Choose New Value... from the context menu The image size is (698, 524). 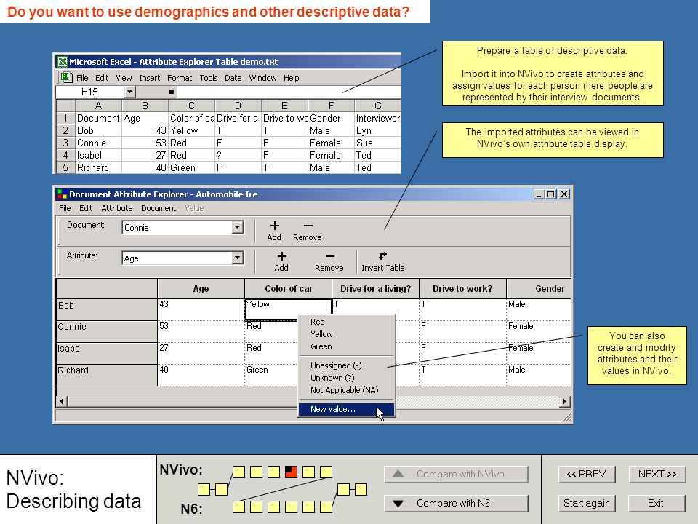(346, 409)
